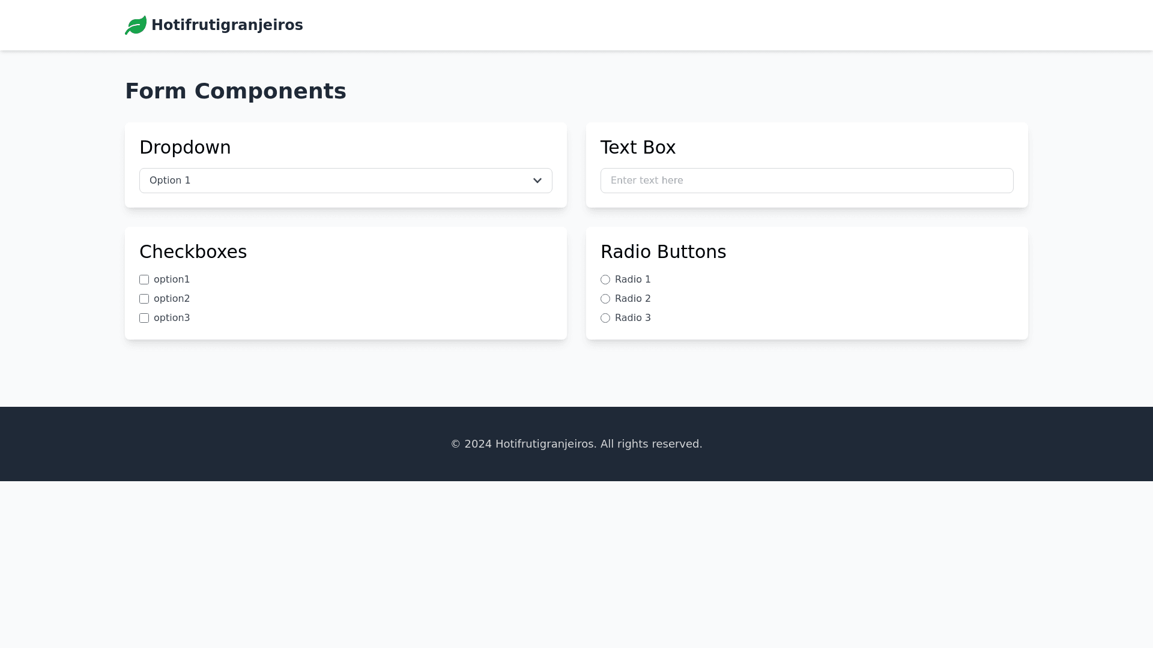Click the option2 label text
Viewport: 1153px width, 648px height.
172,299
